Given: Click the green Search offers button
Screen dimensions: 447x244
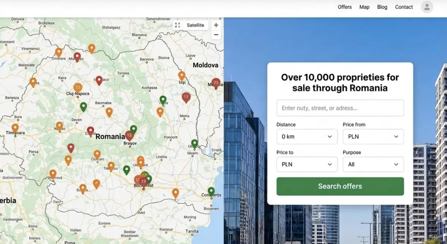Looking at the screenshot, I should (340, 186).
